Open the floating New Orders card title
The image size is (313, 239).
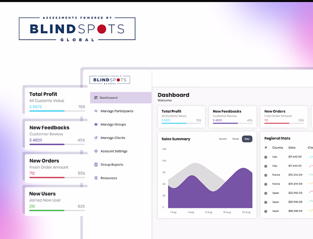(x=44, y=161)
